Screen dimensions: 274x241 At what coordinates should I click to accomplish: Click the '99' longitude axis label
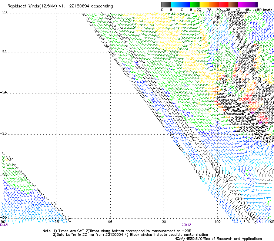(x=164, y=222)
